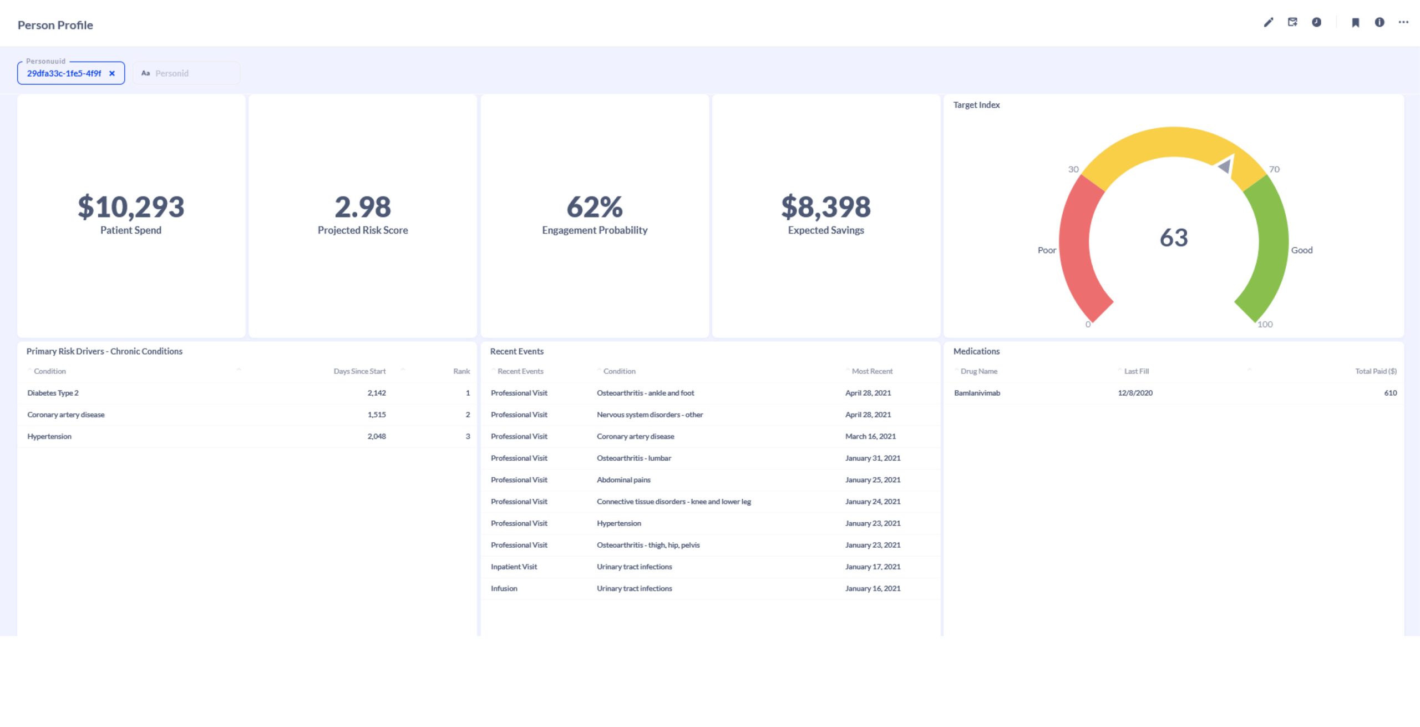Click the 1,515 days value
Screen dimensions: 1420x727
377,415
